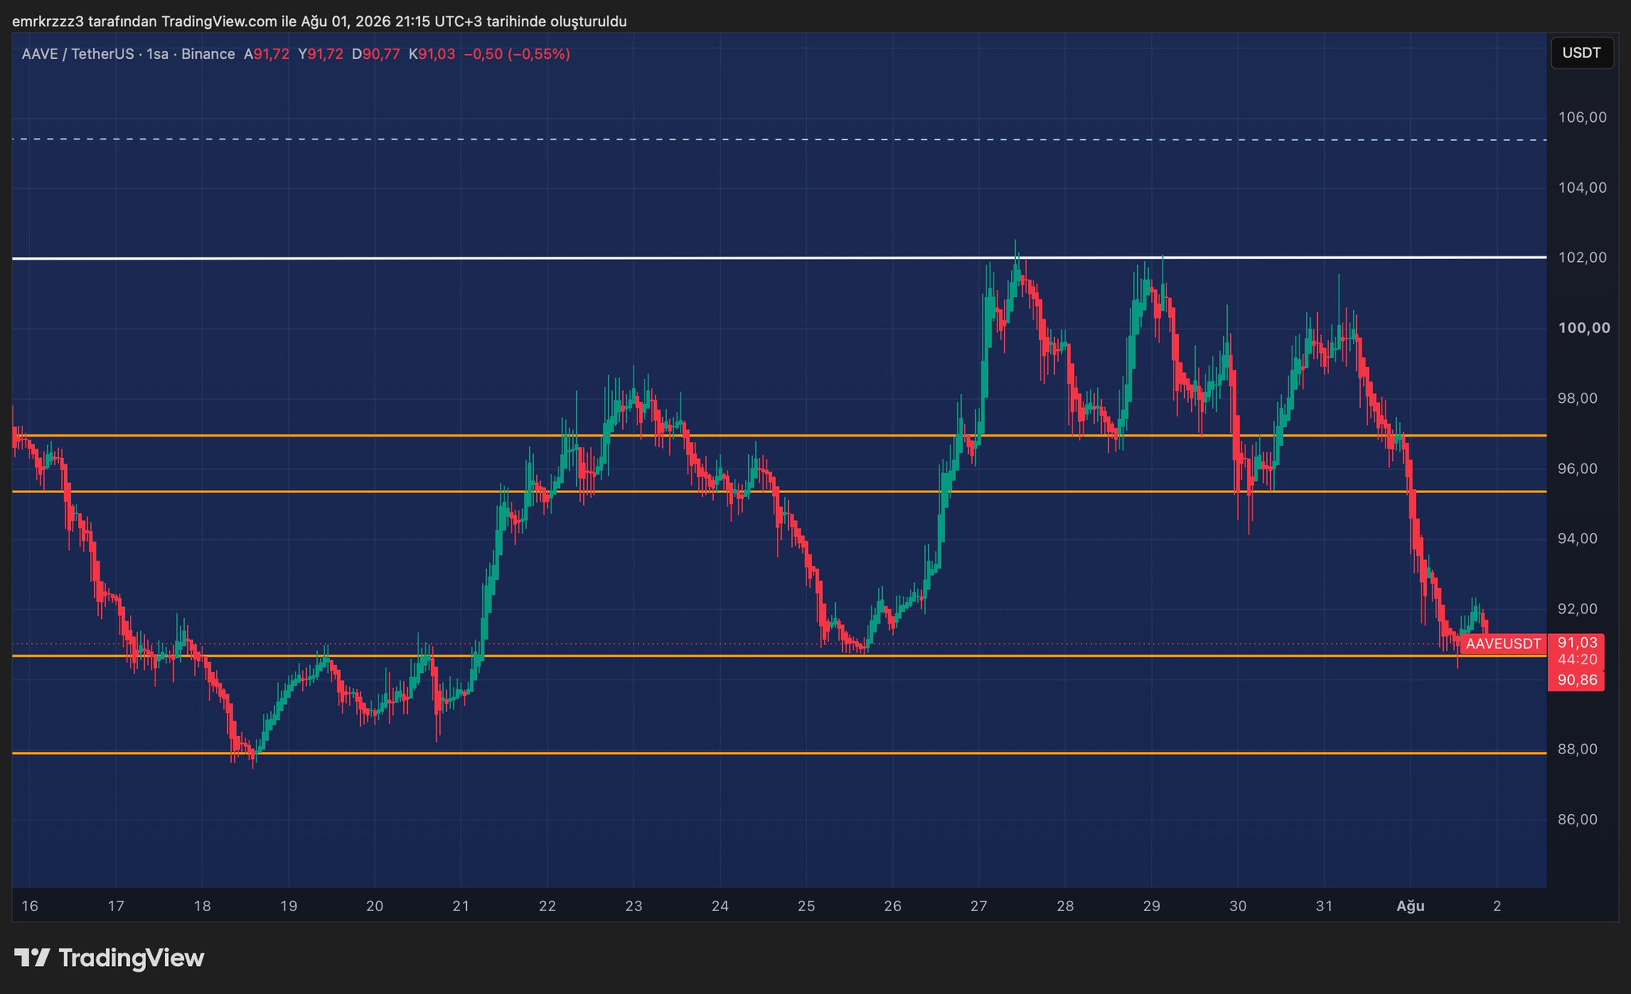The height and width of the screenshot is (994, 1631).
Task: Click the change value −0,50 (−0,55%)
Action: click(x=517, y=54)
